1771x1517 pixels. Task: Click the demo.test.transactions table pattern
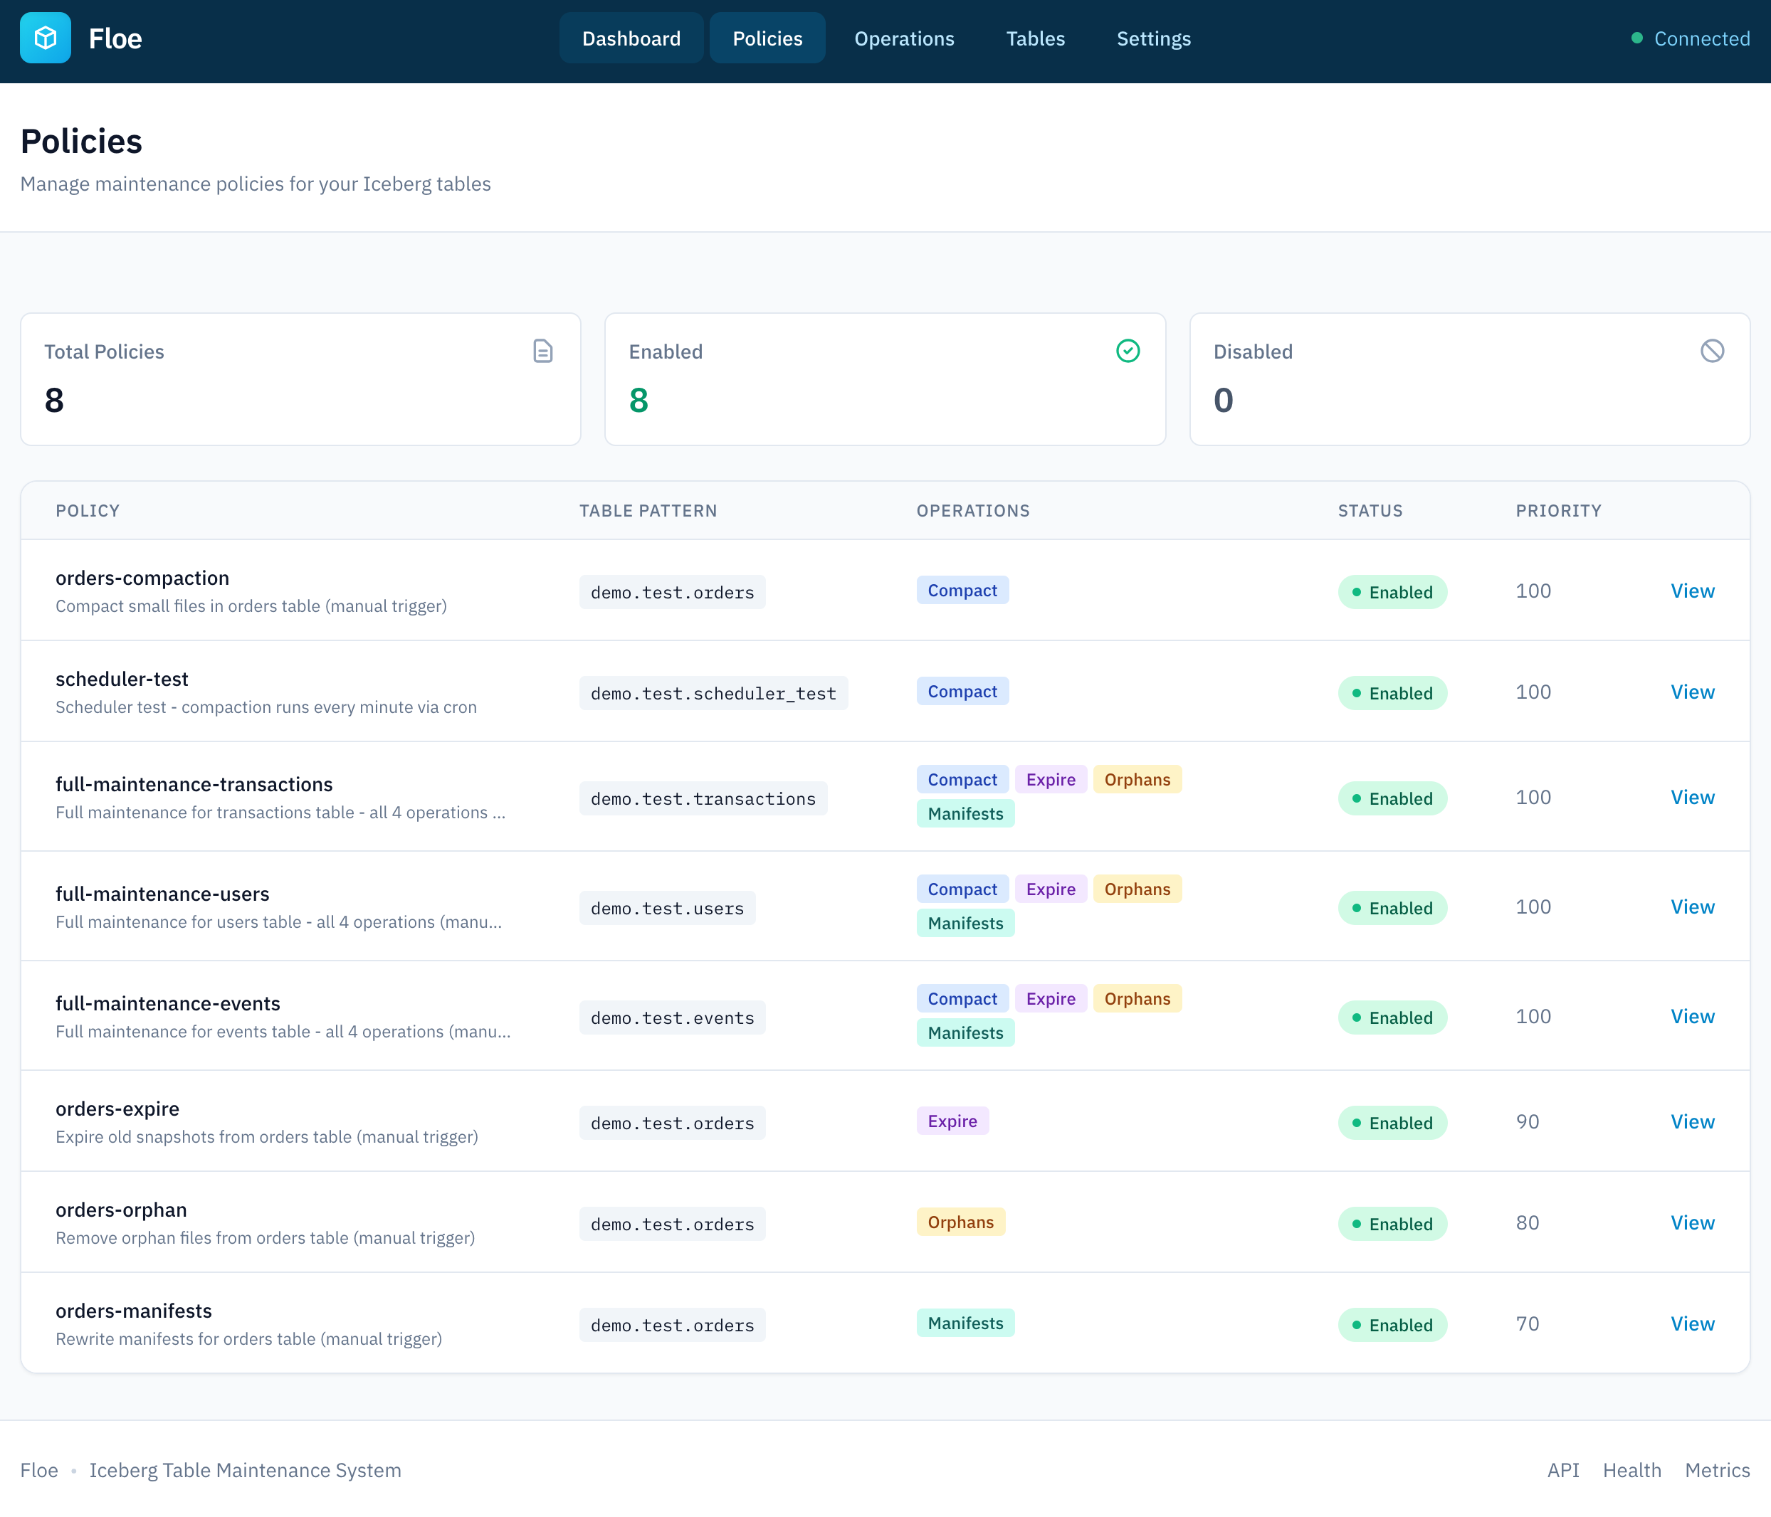pos(703,798)
